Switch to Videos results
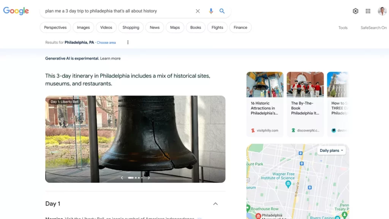389x219 pixels. (106, 27)
